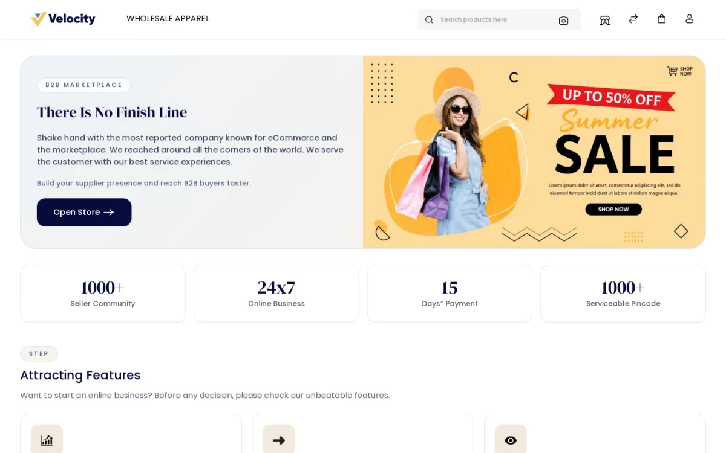The width and height of the screenshot is (726, 453).
Task: Select the 1000+ Seller Community card
Action: [103, 294]
